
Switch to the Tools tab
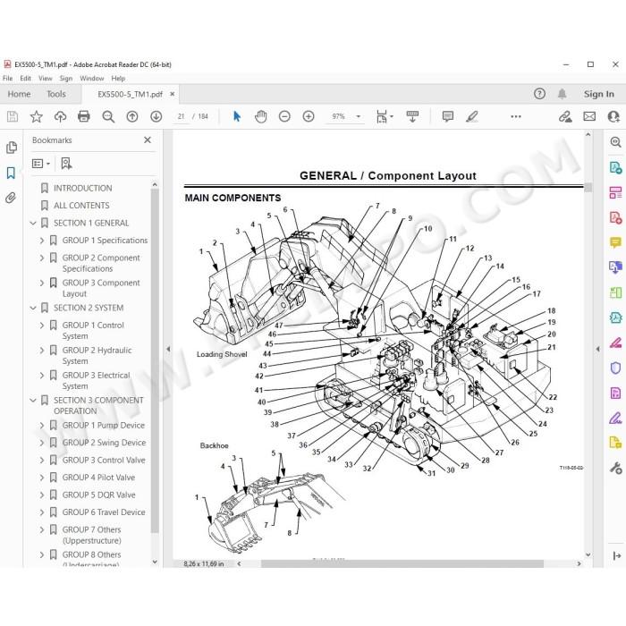click(x=56, y=94)
